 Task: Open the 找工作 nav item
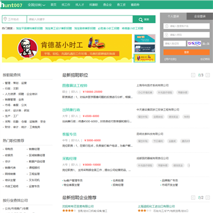pyautogui.click(x=66, y=5)
